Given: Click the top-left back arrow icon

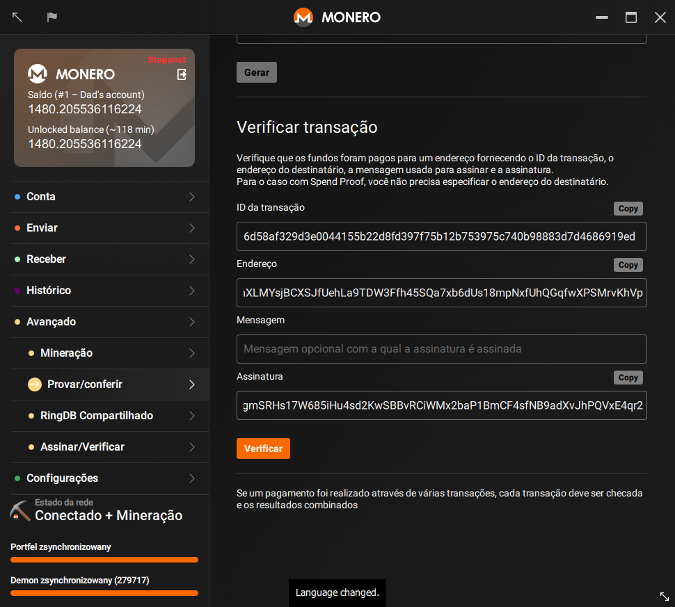Looking at the screenshot, I should [x=17, y=17].
